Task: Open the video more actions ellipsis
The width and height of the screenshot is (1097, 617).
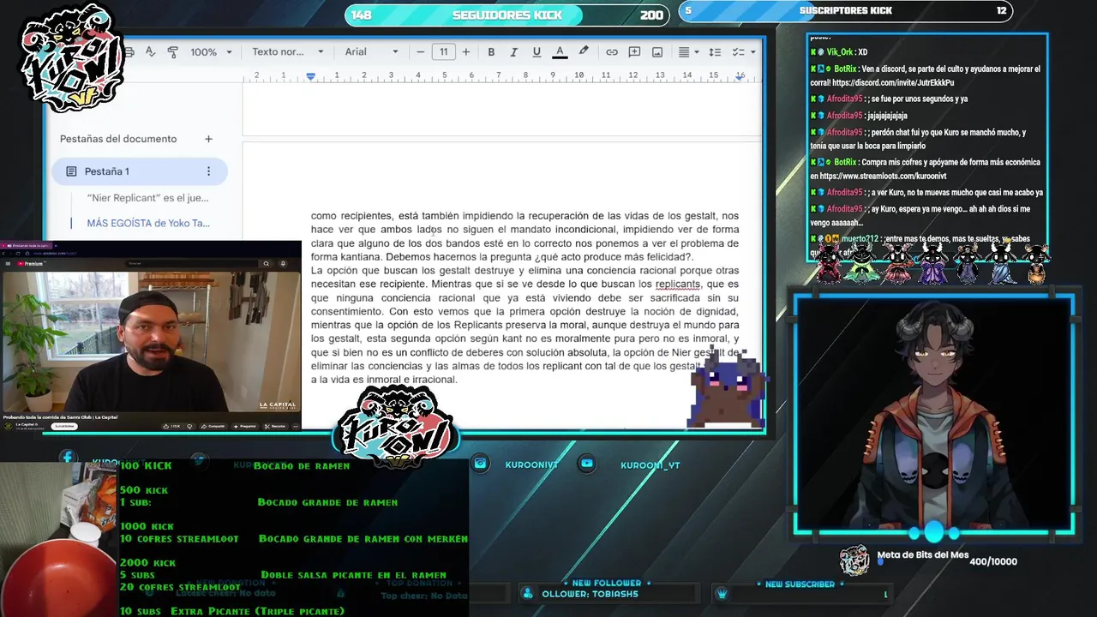Action: pyautogui.click(x=296, y=426)
